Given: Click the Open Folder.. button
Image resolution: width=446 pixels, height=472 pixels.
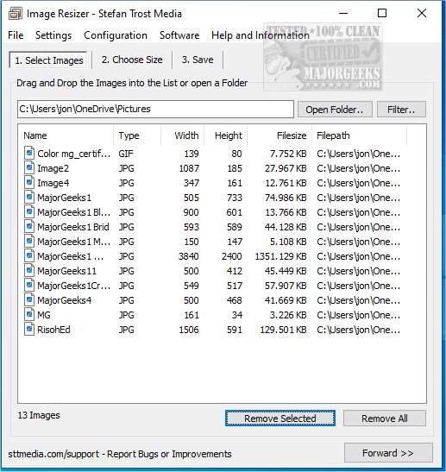Looking at the screenshot, I should pos(335,110).
